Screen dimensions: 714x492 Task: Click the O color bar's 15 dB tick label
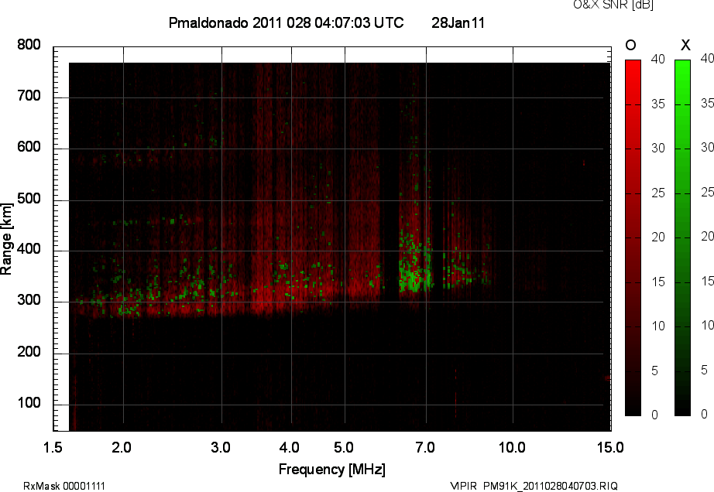[x=658, y=282]
